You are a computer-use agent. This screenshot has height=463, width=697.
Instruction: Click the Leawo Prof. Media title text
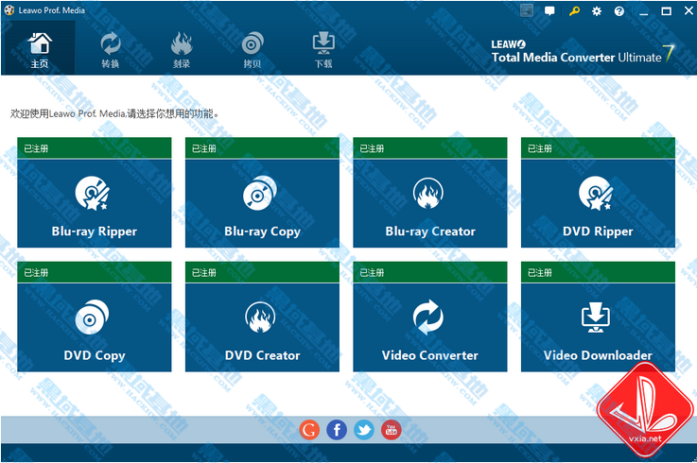(52, 10)
